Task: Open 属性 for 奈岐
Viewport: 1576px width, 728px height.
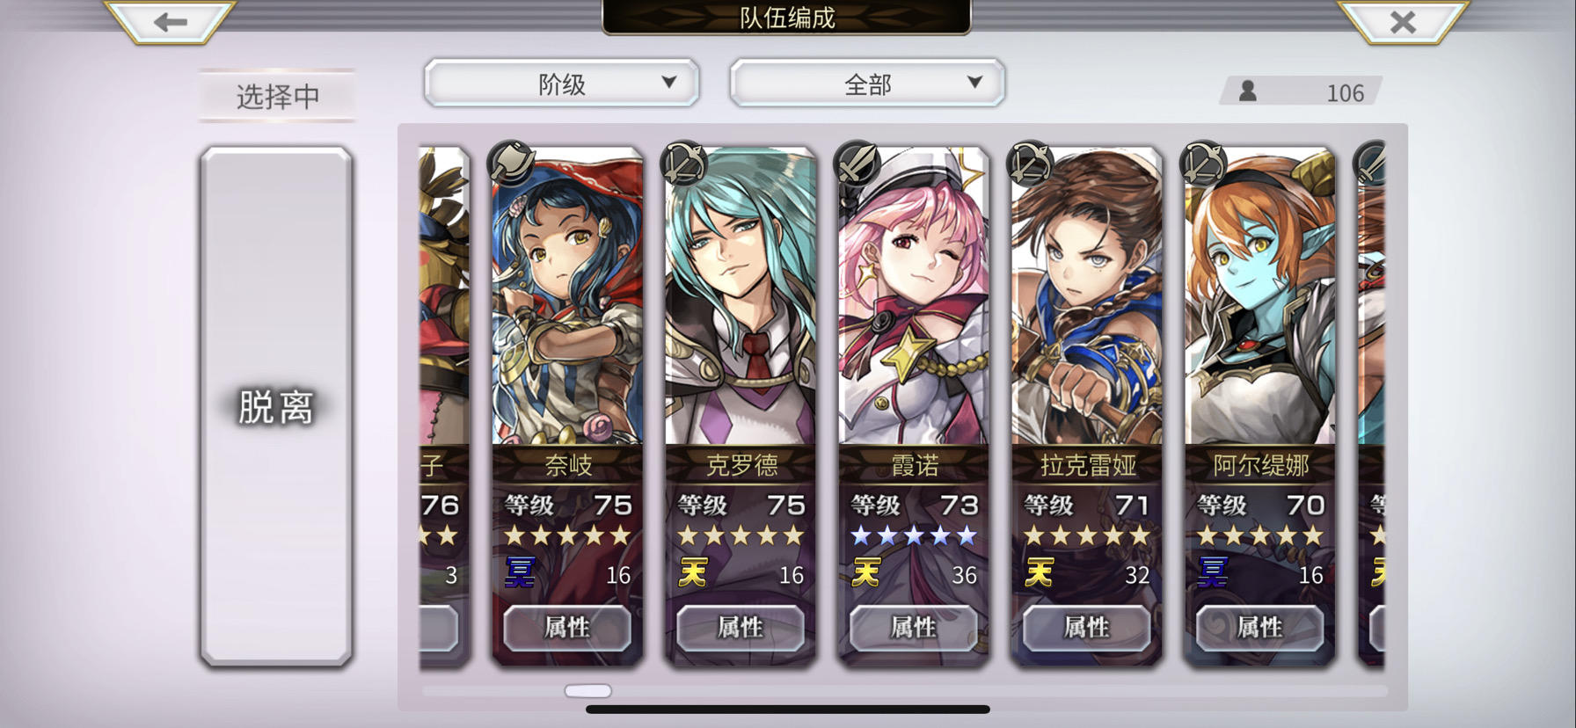Action: (x=567, y=628)
